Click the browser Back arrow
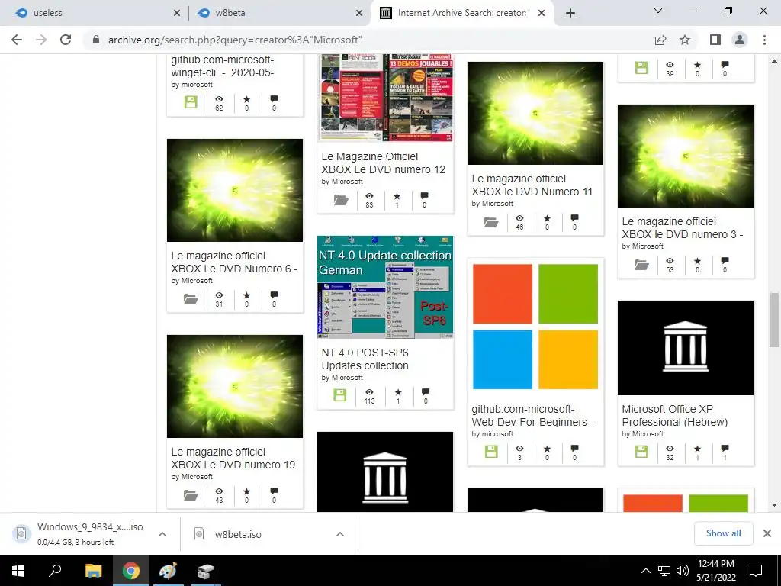Screen dimensions: 781x586 pyautogui.click(x=17, y=40)
